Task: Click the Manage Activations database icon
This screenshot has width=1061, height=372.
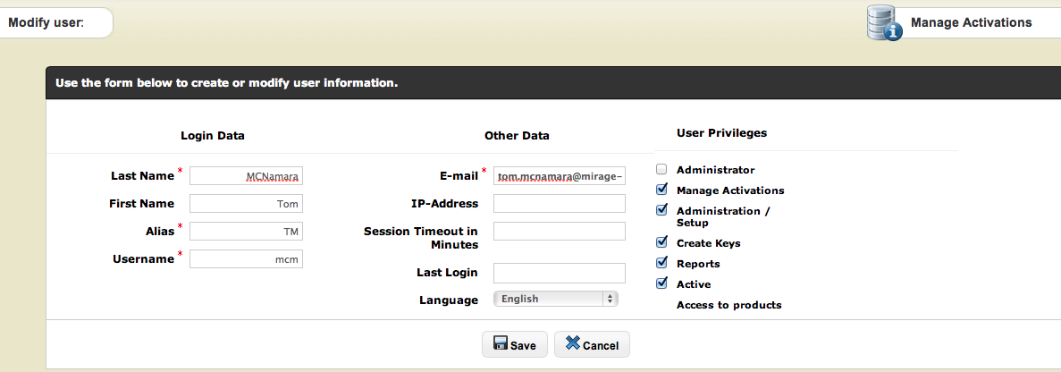Action: point(884,22)
